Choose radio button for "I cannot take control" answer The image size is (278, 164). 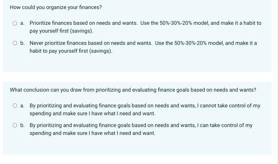click(x=15, y=105)
